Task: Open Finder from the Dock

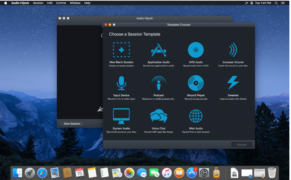Action: tap(18, 173)
